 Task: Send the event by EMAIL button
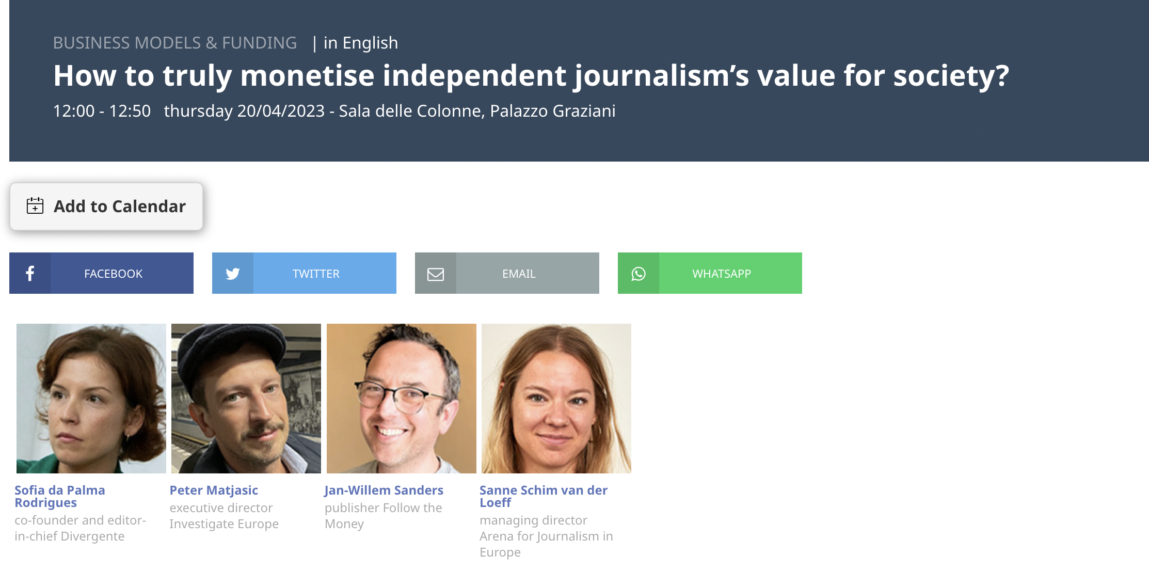(507, 273)
